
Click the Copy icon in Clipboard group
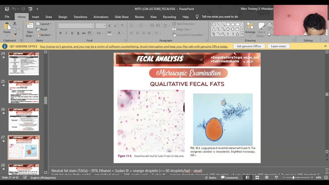[x=15, y=29]
